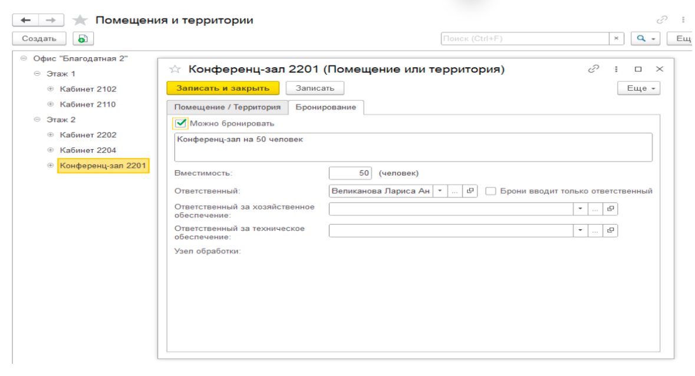Viewport: 695px width, 376px height.
Task: Click Ответственный за хозяйственное обеспечение input
Action: [451, 209]
